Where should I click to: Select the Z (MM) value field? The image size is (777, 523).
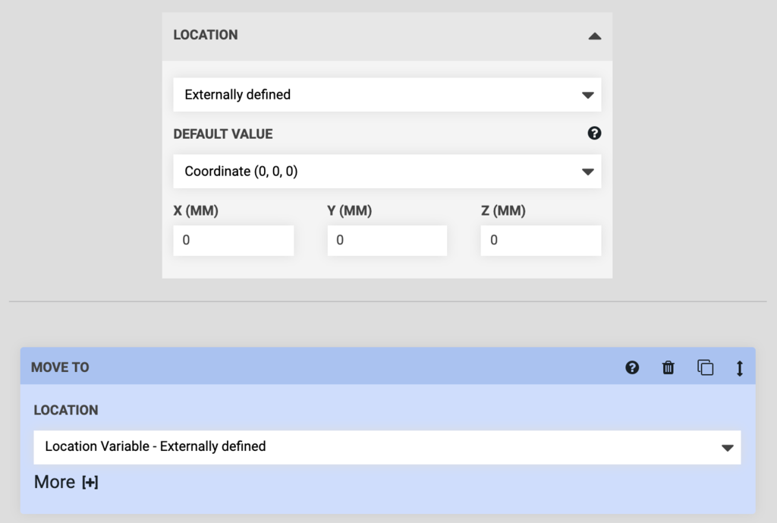tap(540, 241)
